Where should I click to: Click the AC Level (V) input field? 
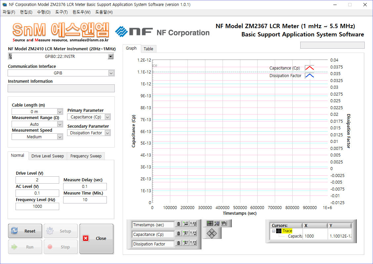(37, 193)
